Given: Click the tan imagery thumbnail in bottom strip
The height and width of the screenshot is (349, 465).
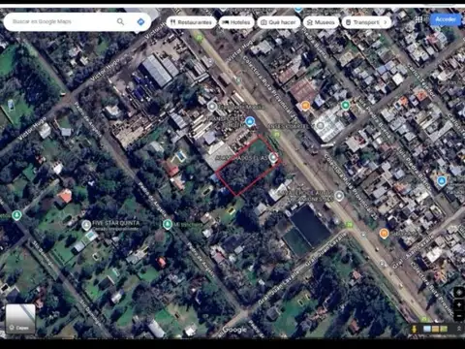Looking at the screenshot, I should (435, 329).
